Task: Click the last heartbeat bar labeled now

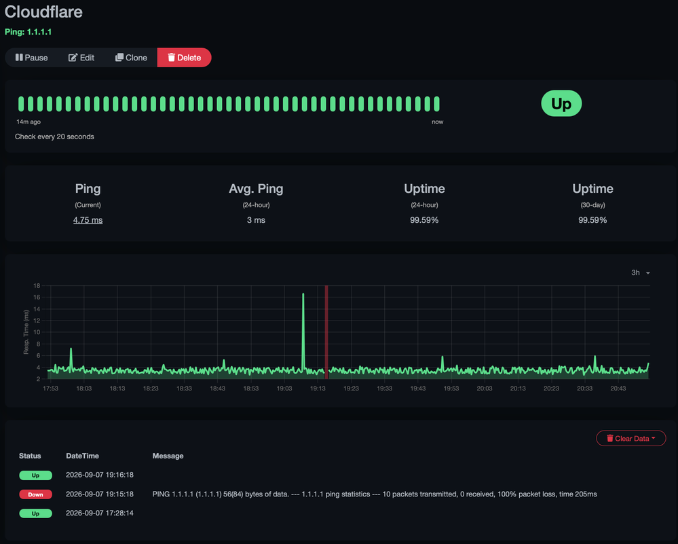Action: tap(436, 104)
